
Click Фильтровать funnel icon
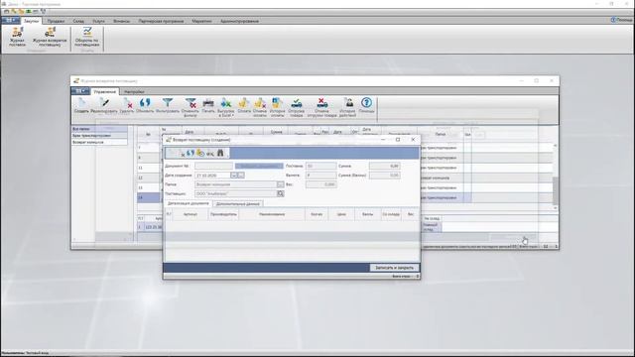click(168, 106)
